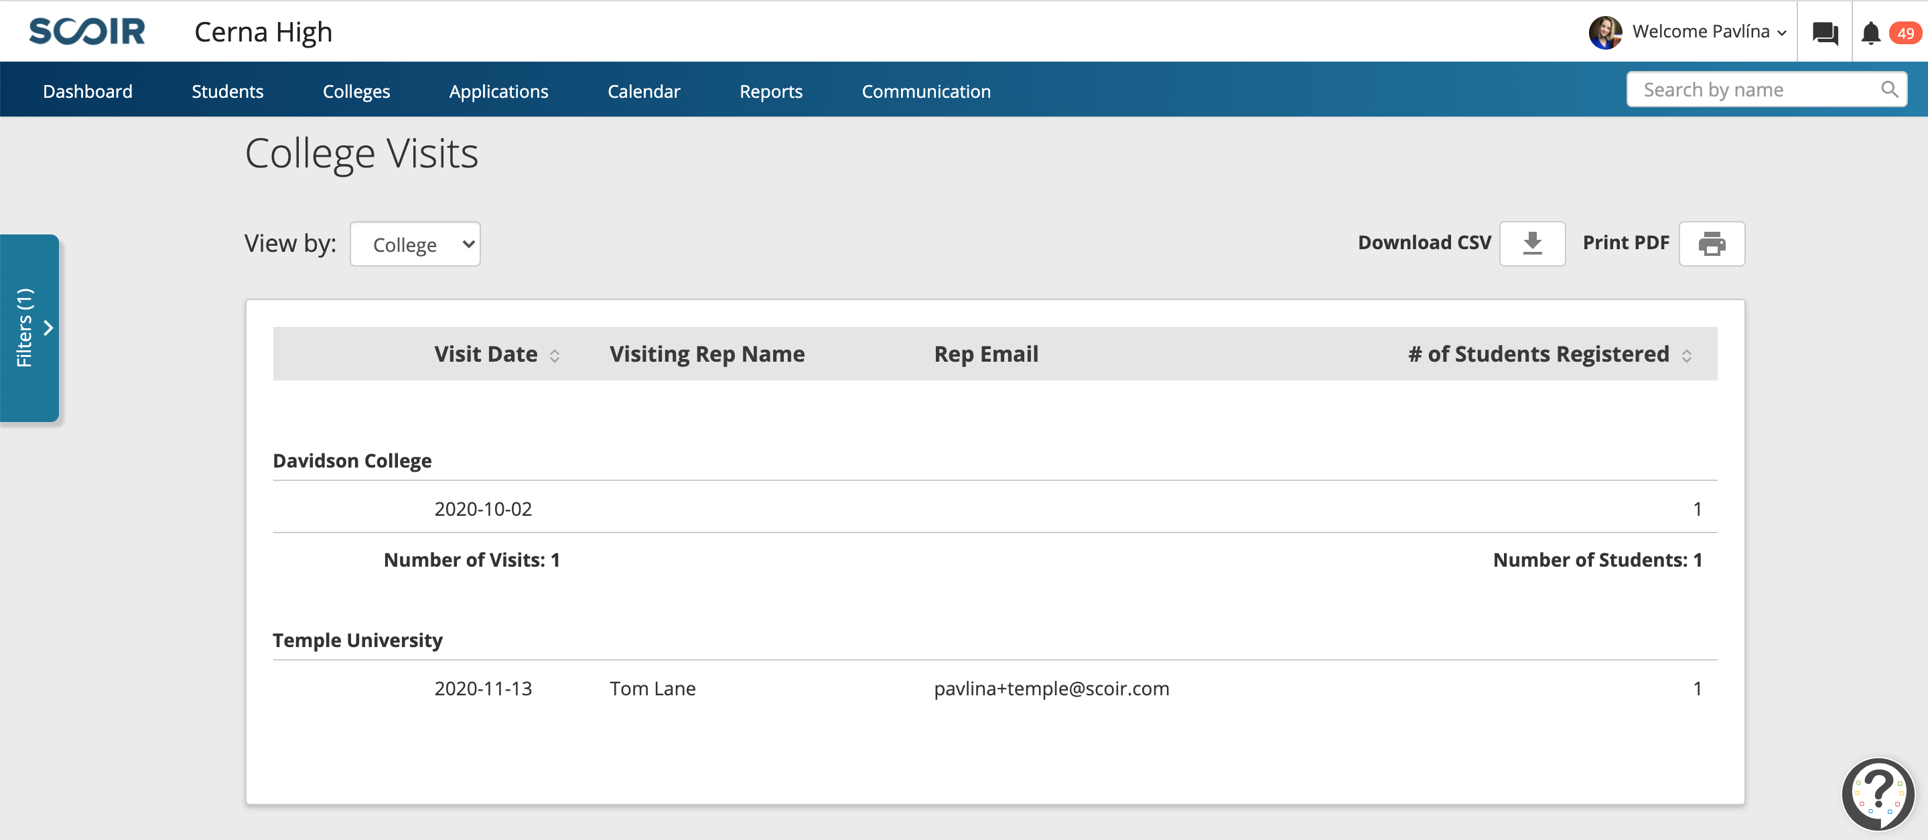Image resolution: width=1928 pixels, height=840 pixels.
Task: Click the search magnifier icon
Action: 1889,90
